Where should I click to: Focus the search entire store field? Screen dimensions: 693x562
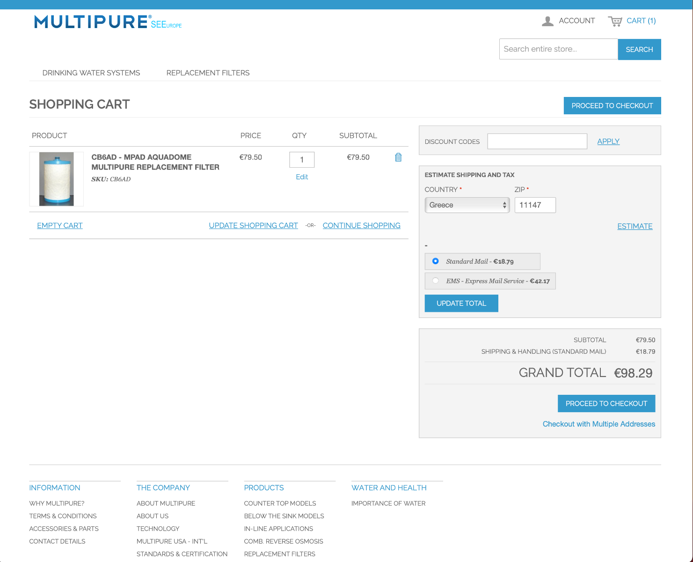[x=559, y=49]
